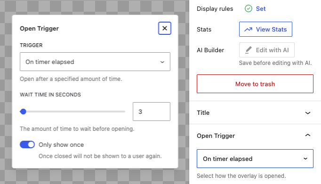Image resolution: width=321 pixels, height=184 pixels.
Task: Toggle the Only show once switch
Action: [27, 144]
